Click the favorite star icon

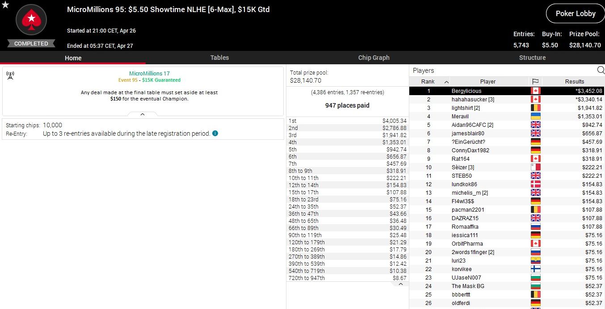point(5,5)
